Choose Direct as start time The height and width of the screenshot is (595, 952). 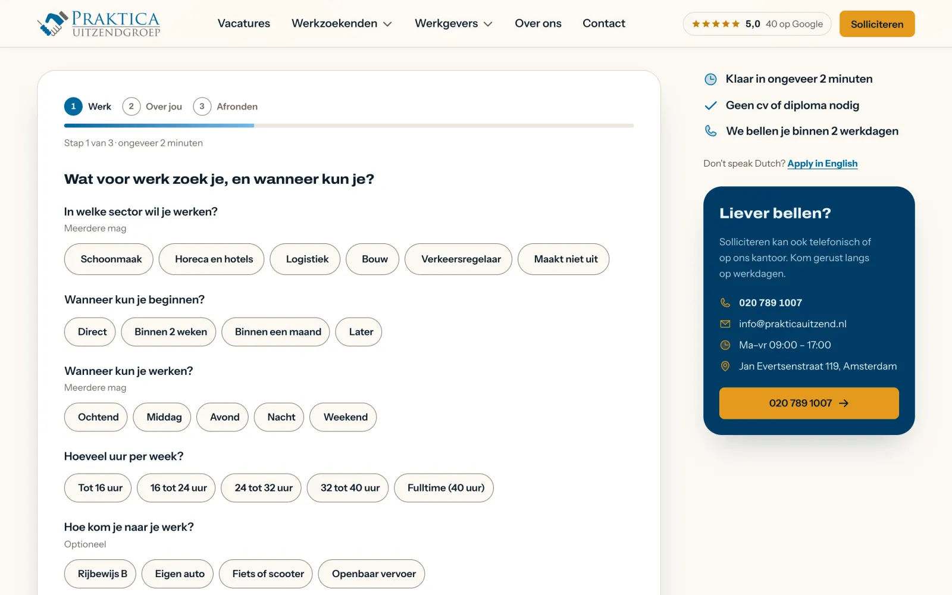(x=90, y=332)
